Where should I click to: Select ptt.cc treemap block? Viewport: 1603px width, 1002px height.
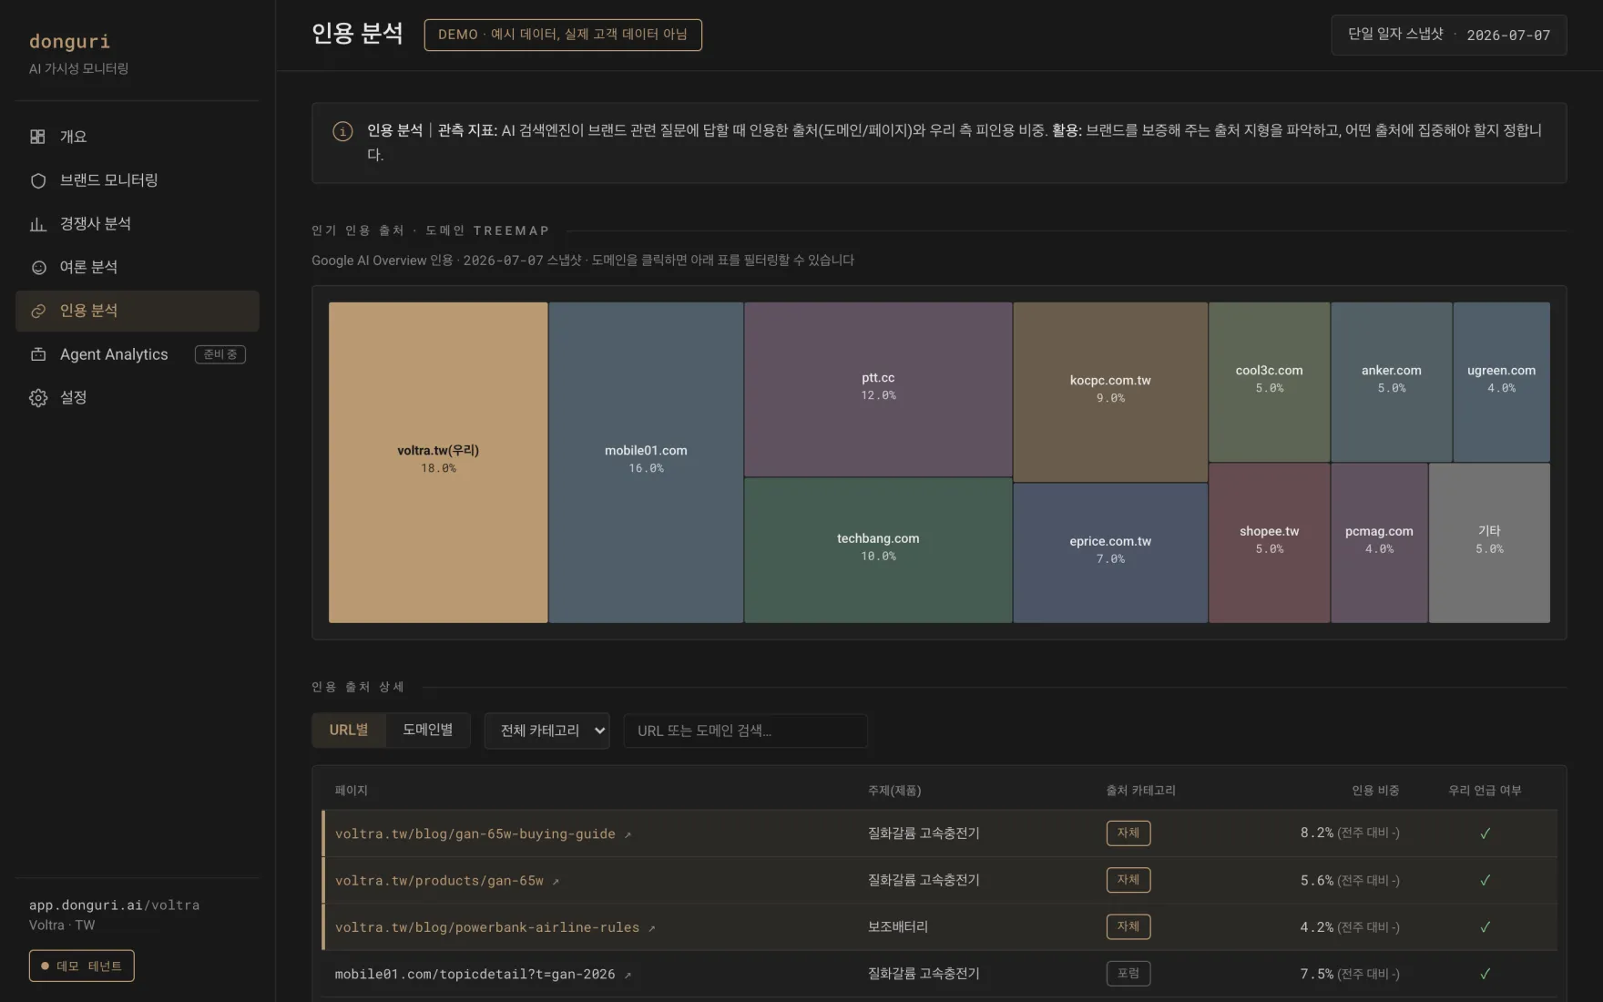point(878,389)
